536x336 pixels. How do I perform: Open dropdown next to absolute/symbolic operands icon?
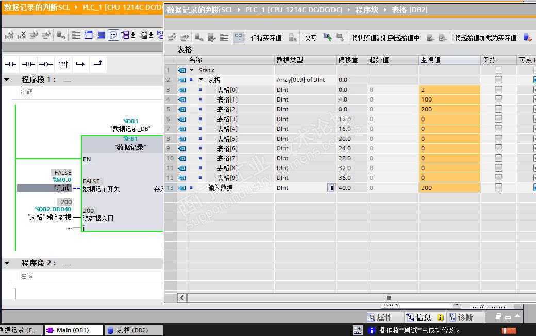[x=133, y=35]
